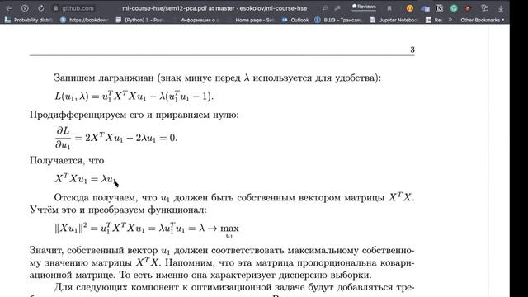Click the line Продифференцируем его и приравняем нулю
The width and height of the screenshot is (528, 297).
click(x=134, y=115)
